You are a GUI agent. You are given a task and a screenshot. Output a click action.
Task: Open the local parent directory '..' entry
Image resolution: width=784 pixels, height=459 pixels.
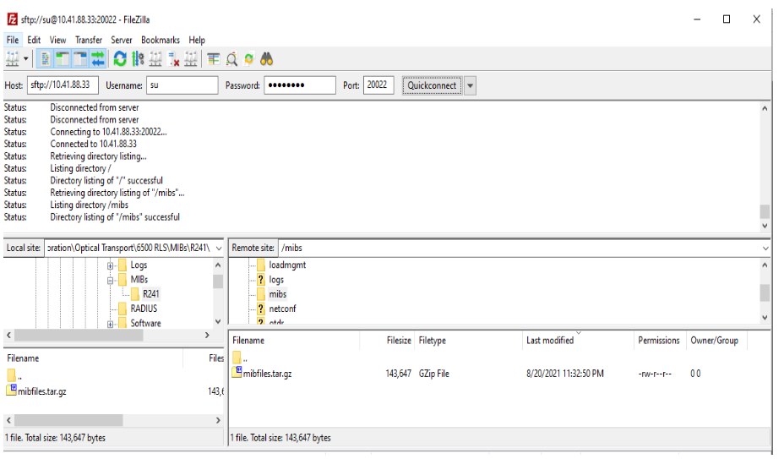[14, 376]
